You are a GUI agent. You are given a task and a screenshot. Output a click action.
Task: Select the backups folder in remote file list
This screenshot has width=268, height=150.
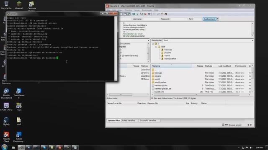click(x=158, y=73)
